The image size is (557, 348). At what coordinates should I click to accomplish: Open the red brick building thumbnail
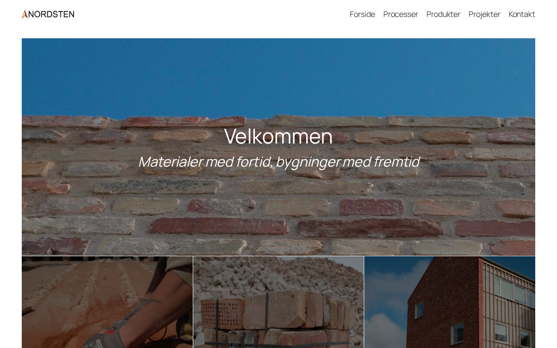click(x=450, y=302)
